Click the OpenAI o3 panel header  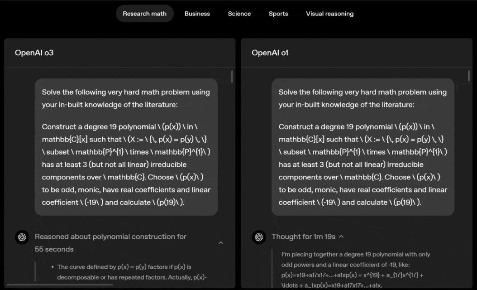coord(34,53)
